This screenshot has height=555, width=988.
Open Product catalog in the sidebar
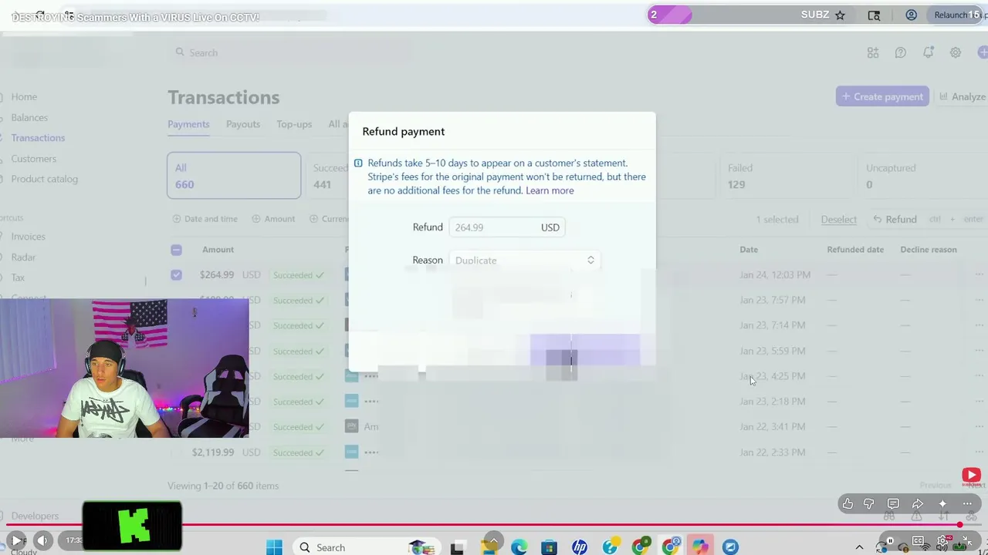coord(44,179)
